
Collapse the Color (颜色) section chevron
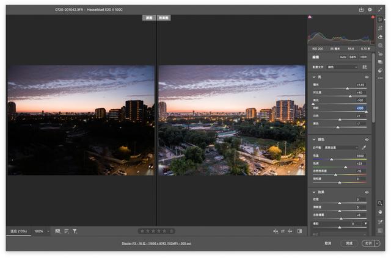[314, 140]
